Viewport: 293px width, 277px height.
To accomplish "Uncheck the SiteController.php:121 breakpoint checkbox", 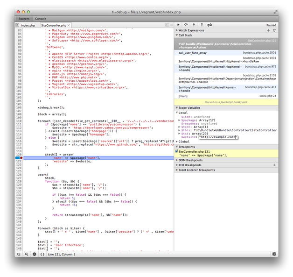I will point(176,151).
